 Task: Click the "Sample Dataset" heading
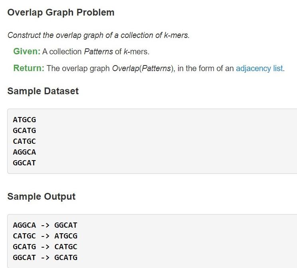tap(43, 91)
